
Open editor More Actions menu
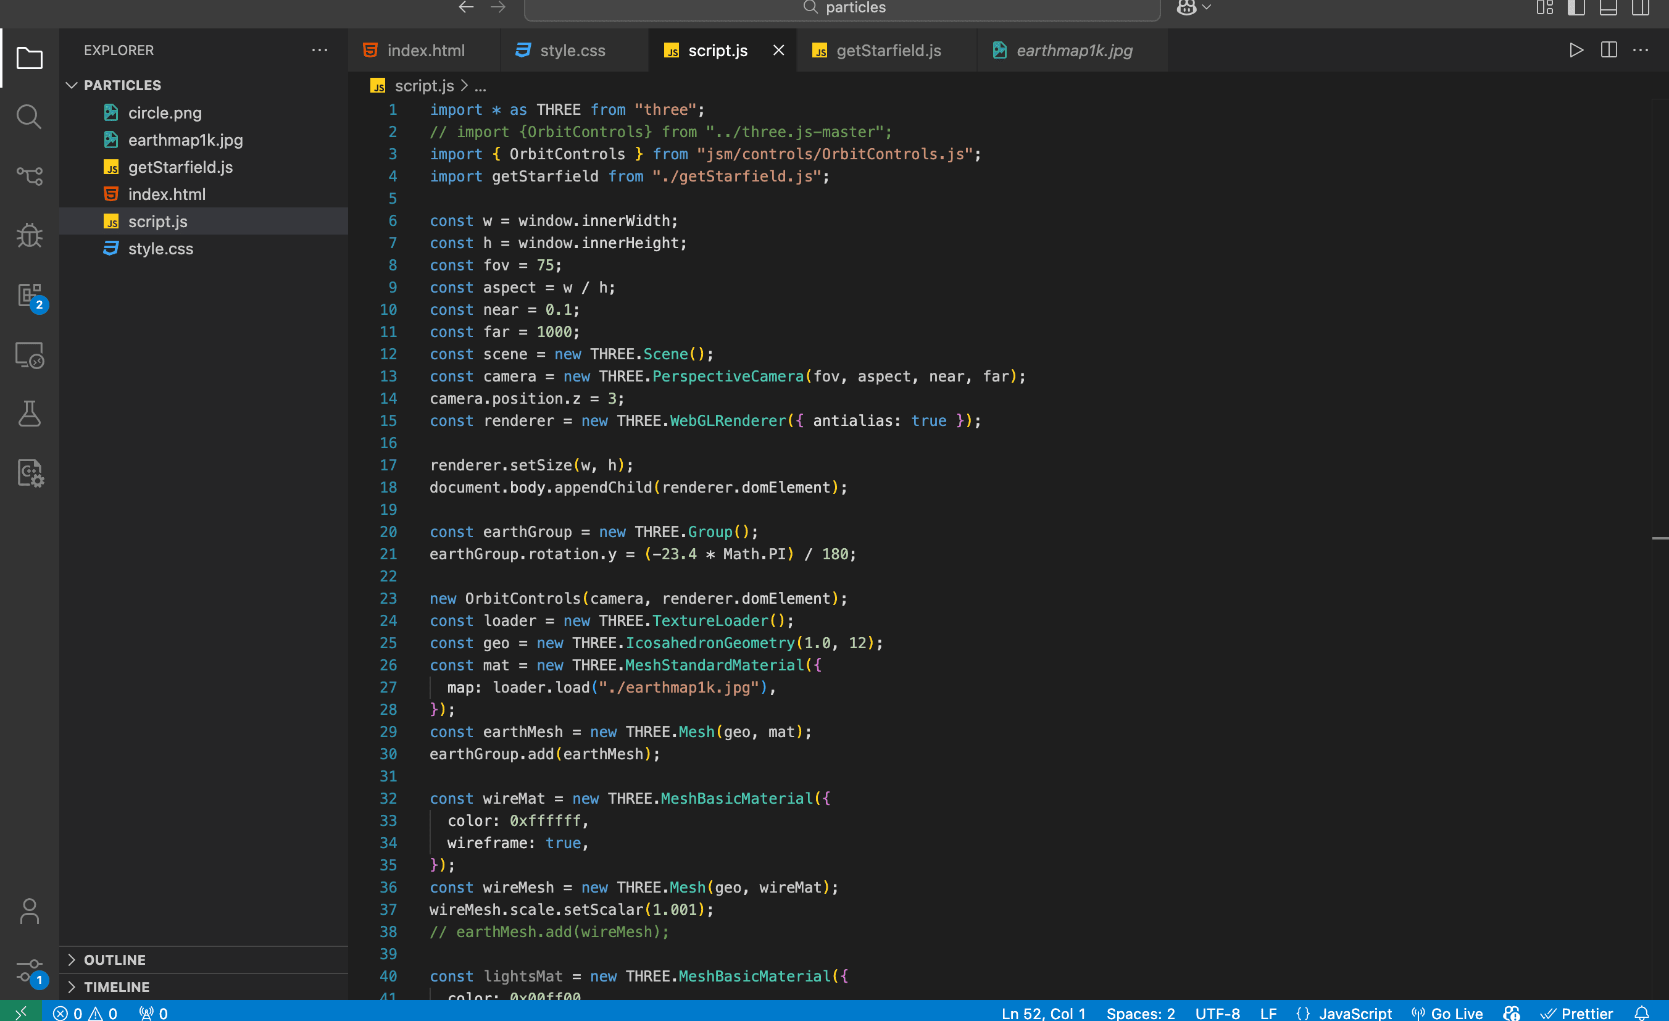[1641, 50]
